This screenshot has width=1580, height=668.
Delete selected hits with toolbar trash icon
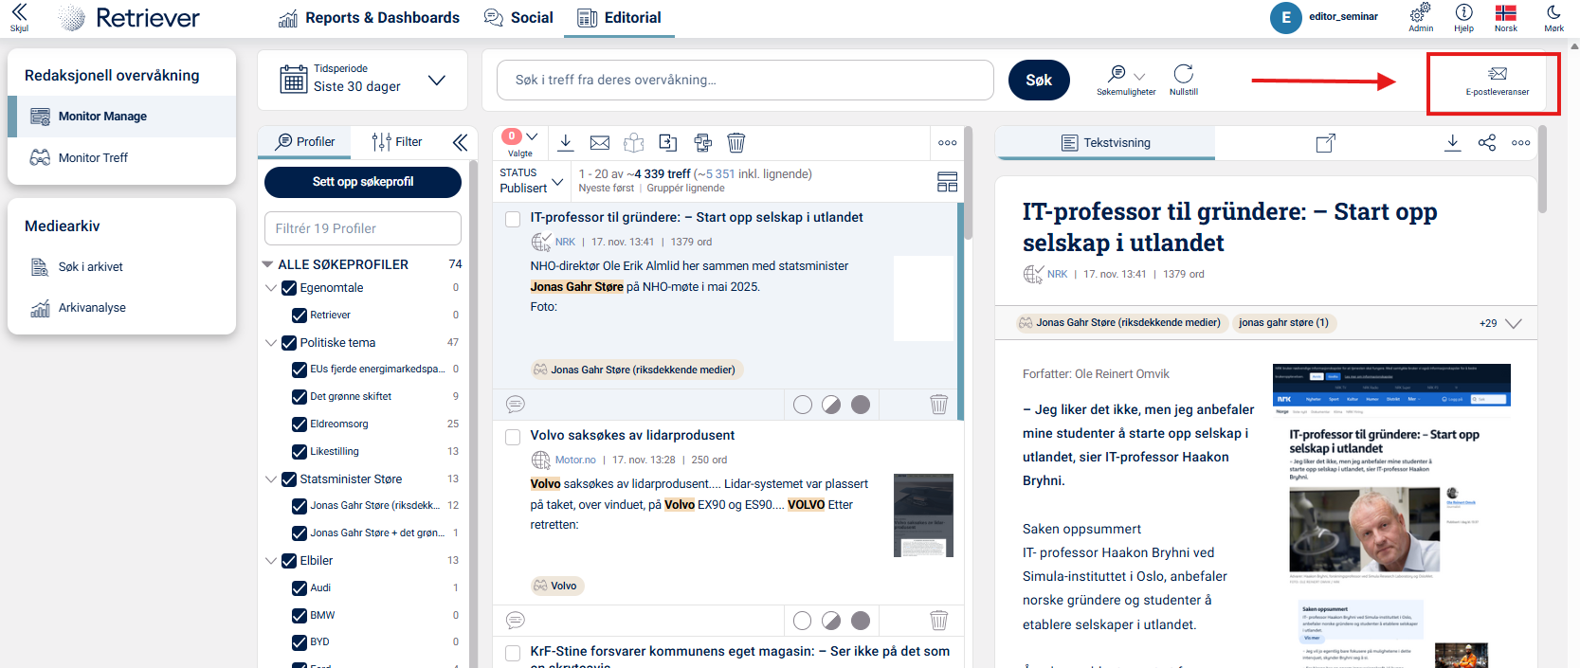pos(736,142)
